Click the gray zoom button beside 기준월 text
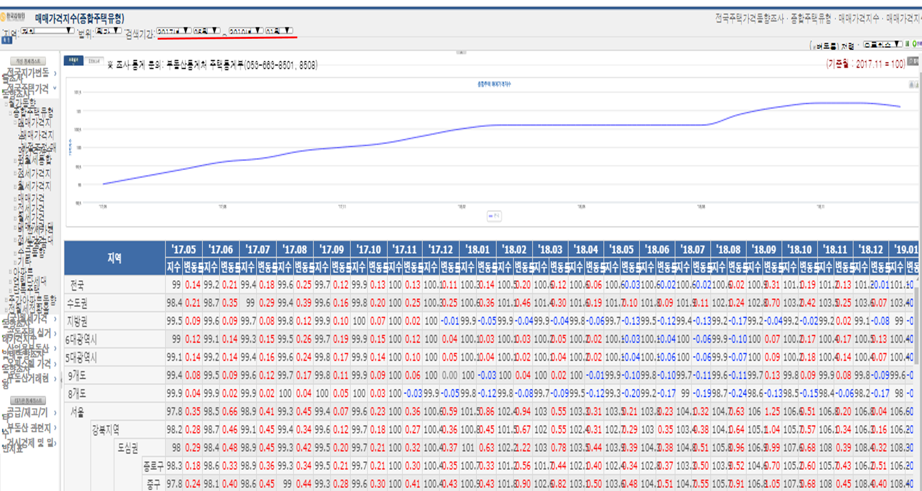Image resolution: width=922 pixels, height=491 pixels. 913,61
